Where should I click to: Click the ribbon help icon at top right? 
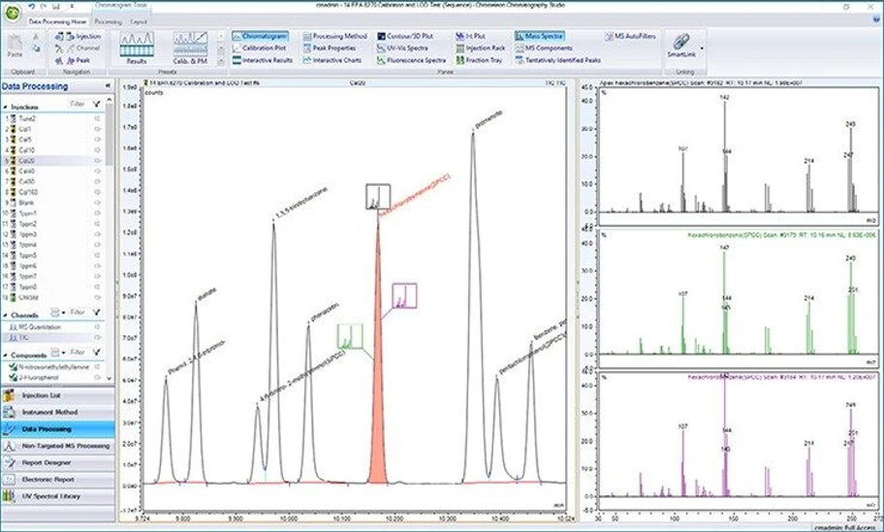point(875,21)
